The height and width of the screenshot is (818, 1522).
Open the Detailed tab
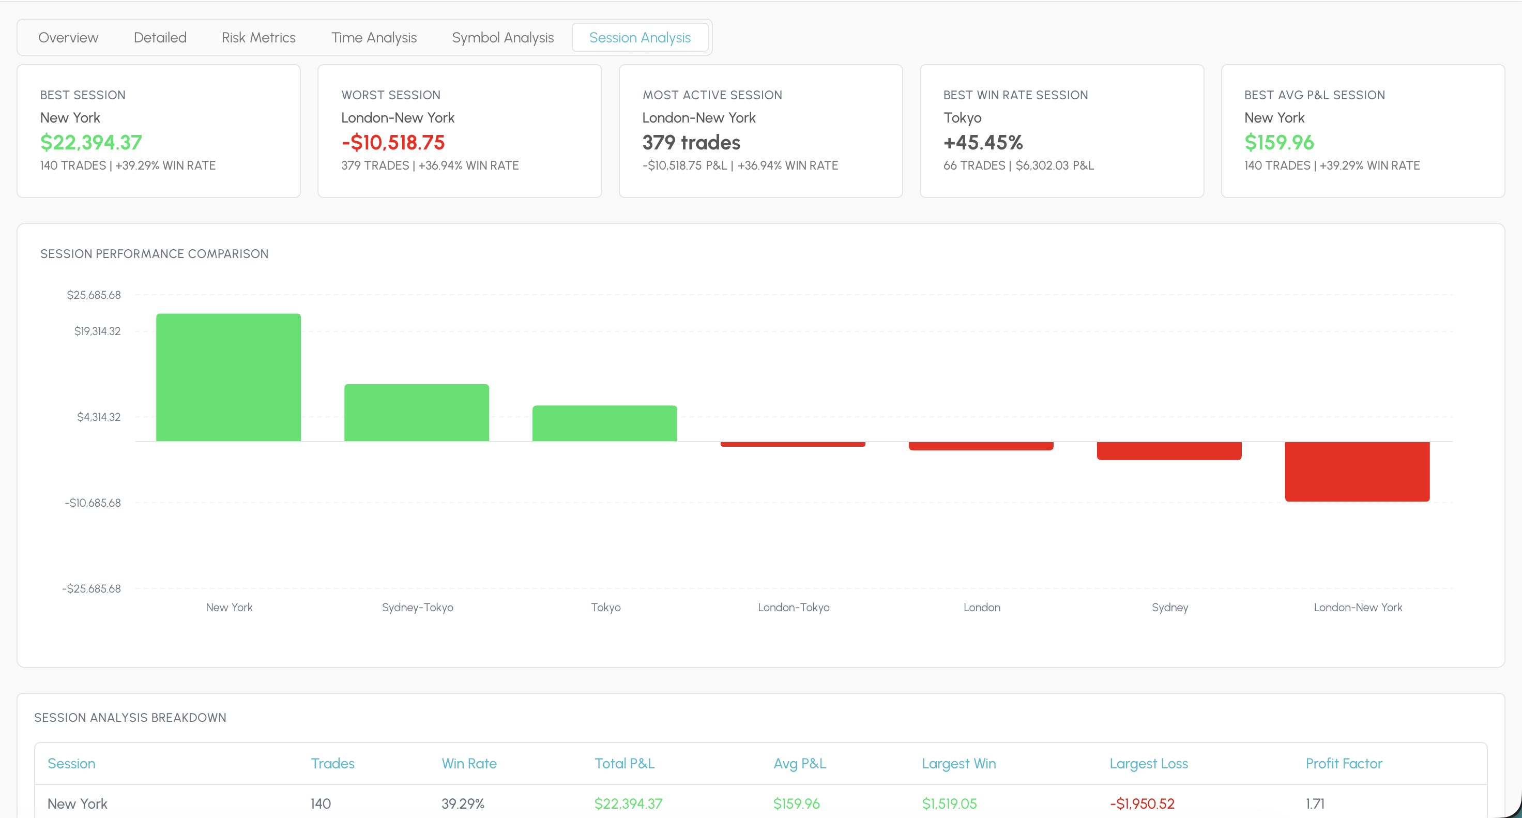coord(160,37)
